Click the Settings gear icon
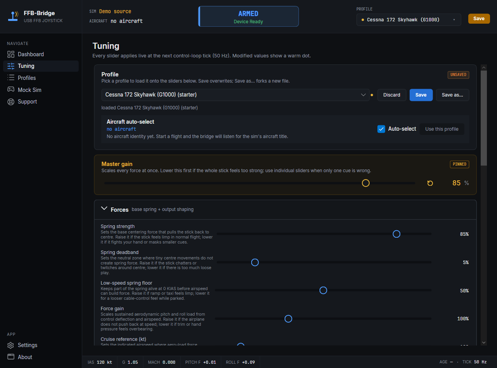The width and height of the screenshot is (497, 368). point(11,345)
